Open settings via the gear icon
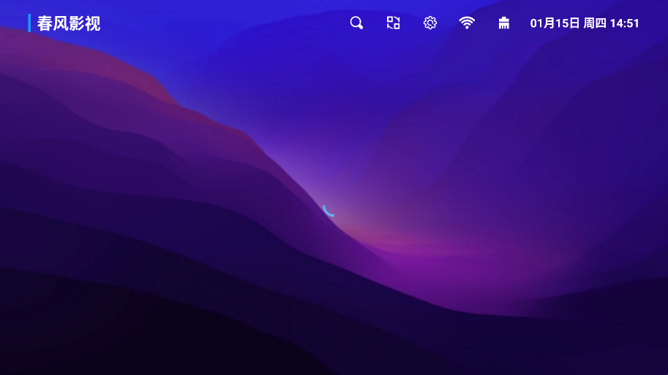 click(x=430, y=23)
